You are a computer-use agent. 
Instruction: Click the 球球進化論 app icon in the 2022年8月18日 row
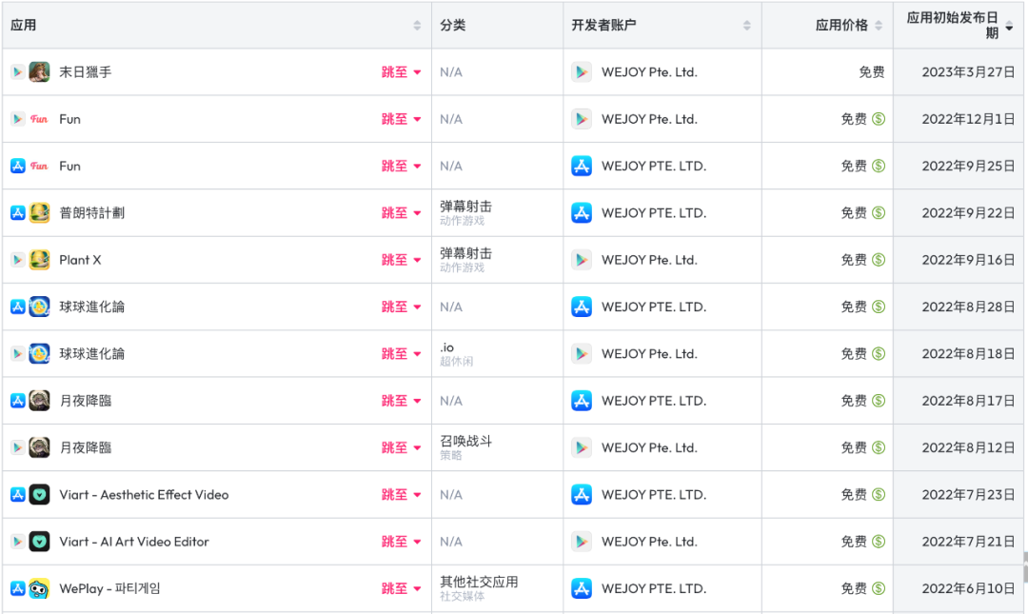click(39, 353)
